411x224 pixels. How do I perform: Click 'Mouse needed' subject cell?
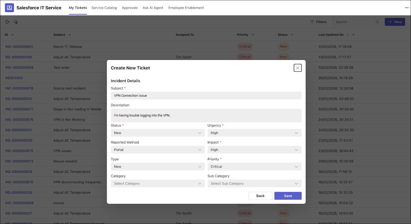(x=65, y=161)
